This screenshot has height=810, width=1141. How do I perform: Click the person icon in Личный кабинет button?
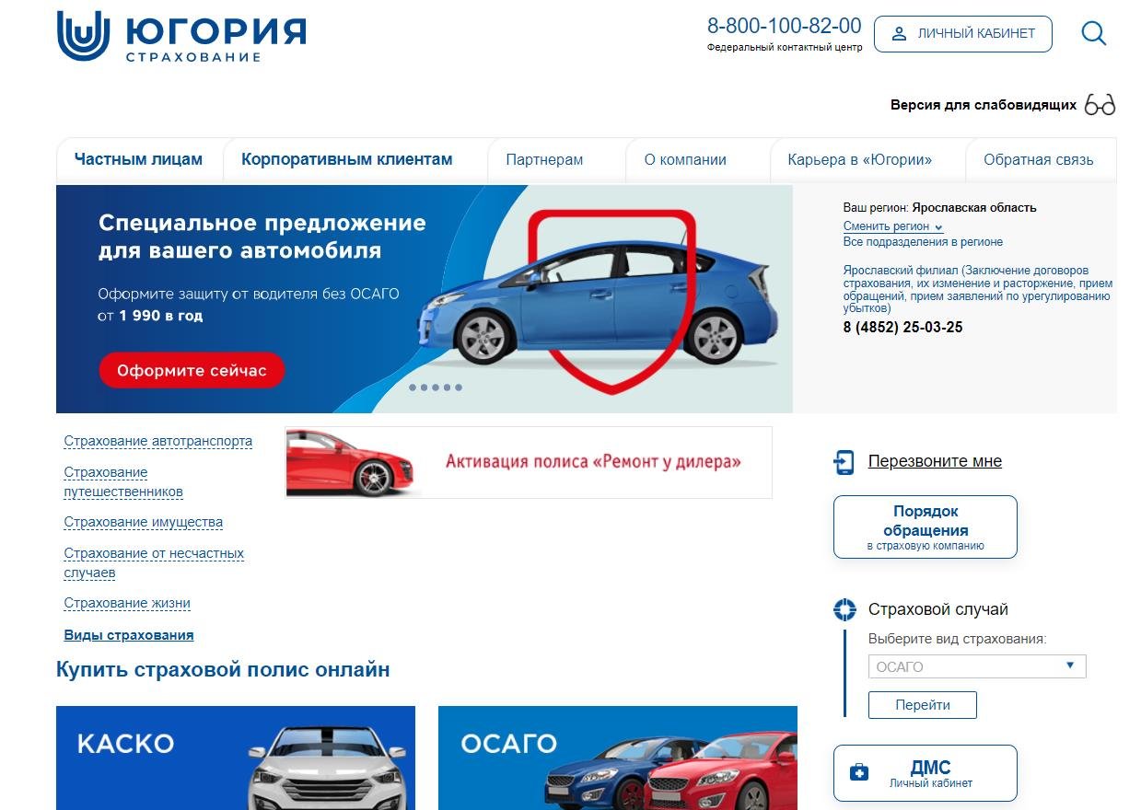coord(899,34)
